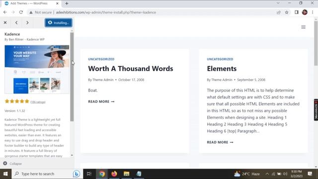
Task: Open Uncategorized category above Worth A Thousand Words
Action: (101, 59)
